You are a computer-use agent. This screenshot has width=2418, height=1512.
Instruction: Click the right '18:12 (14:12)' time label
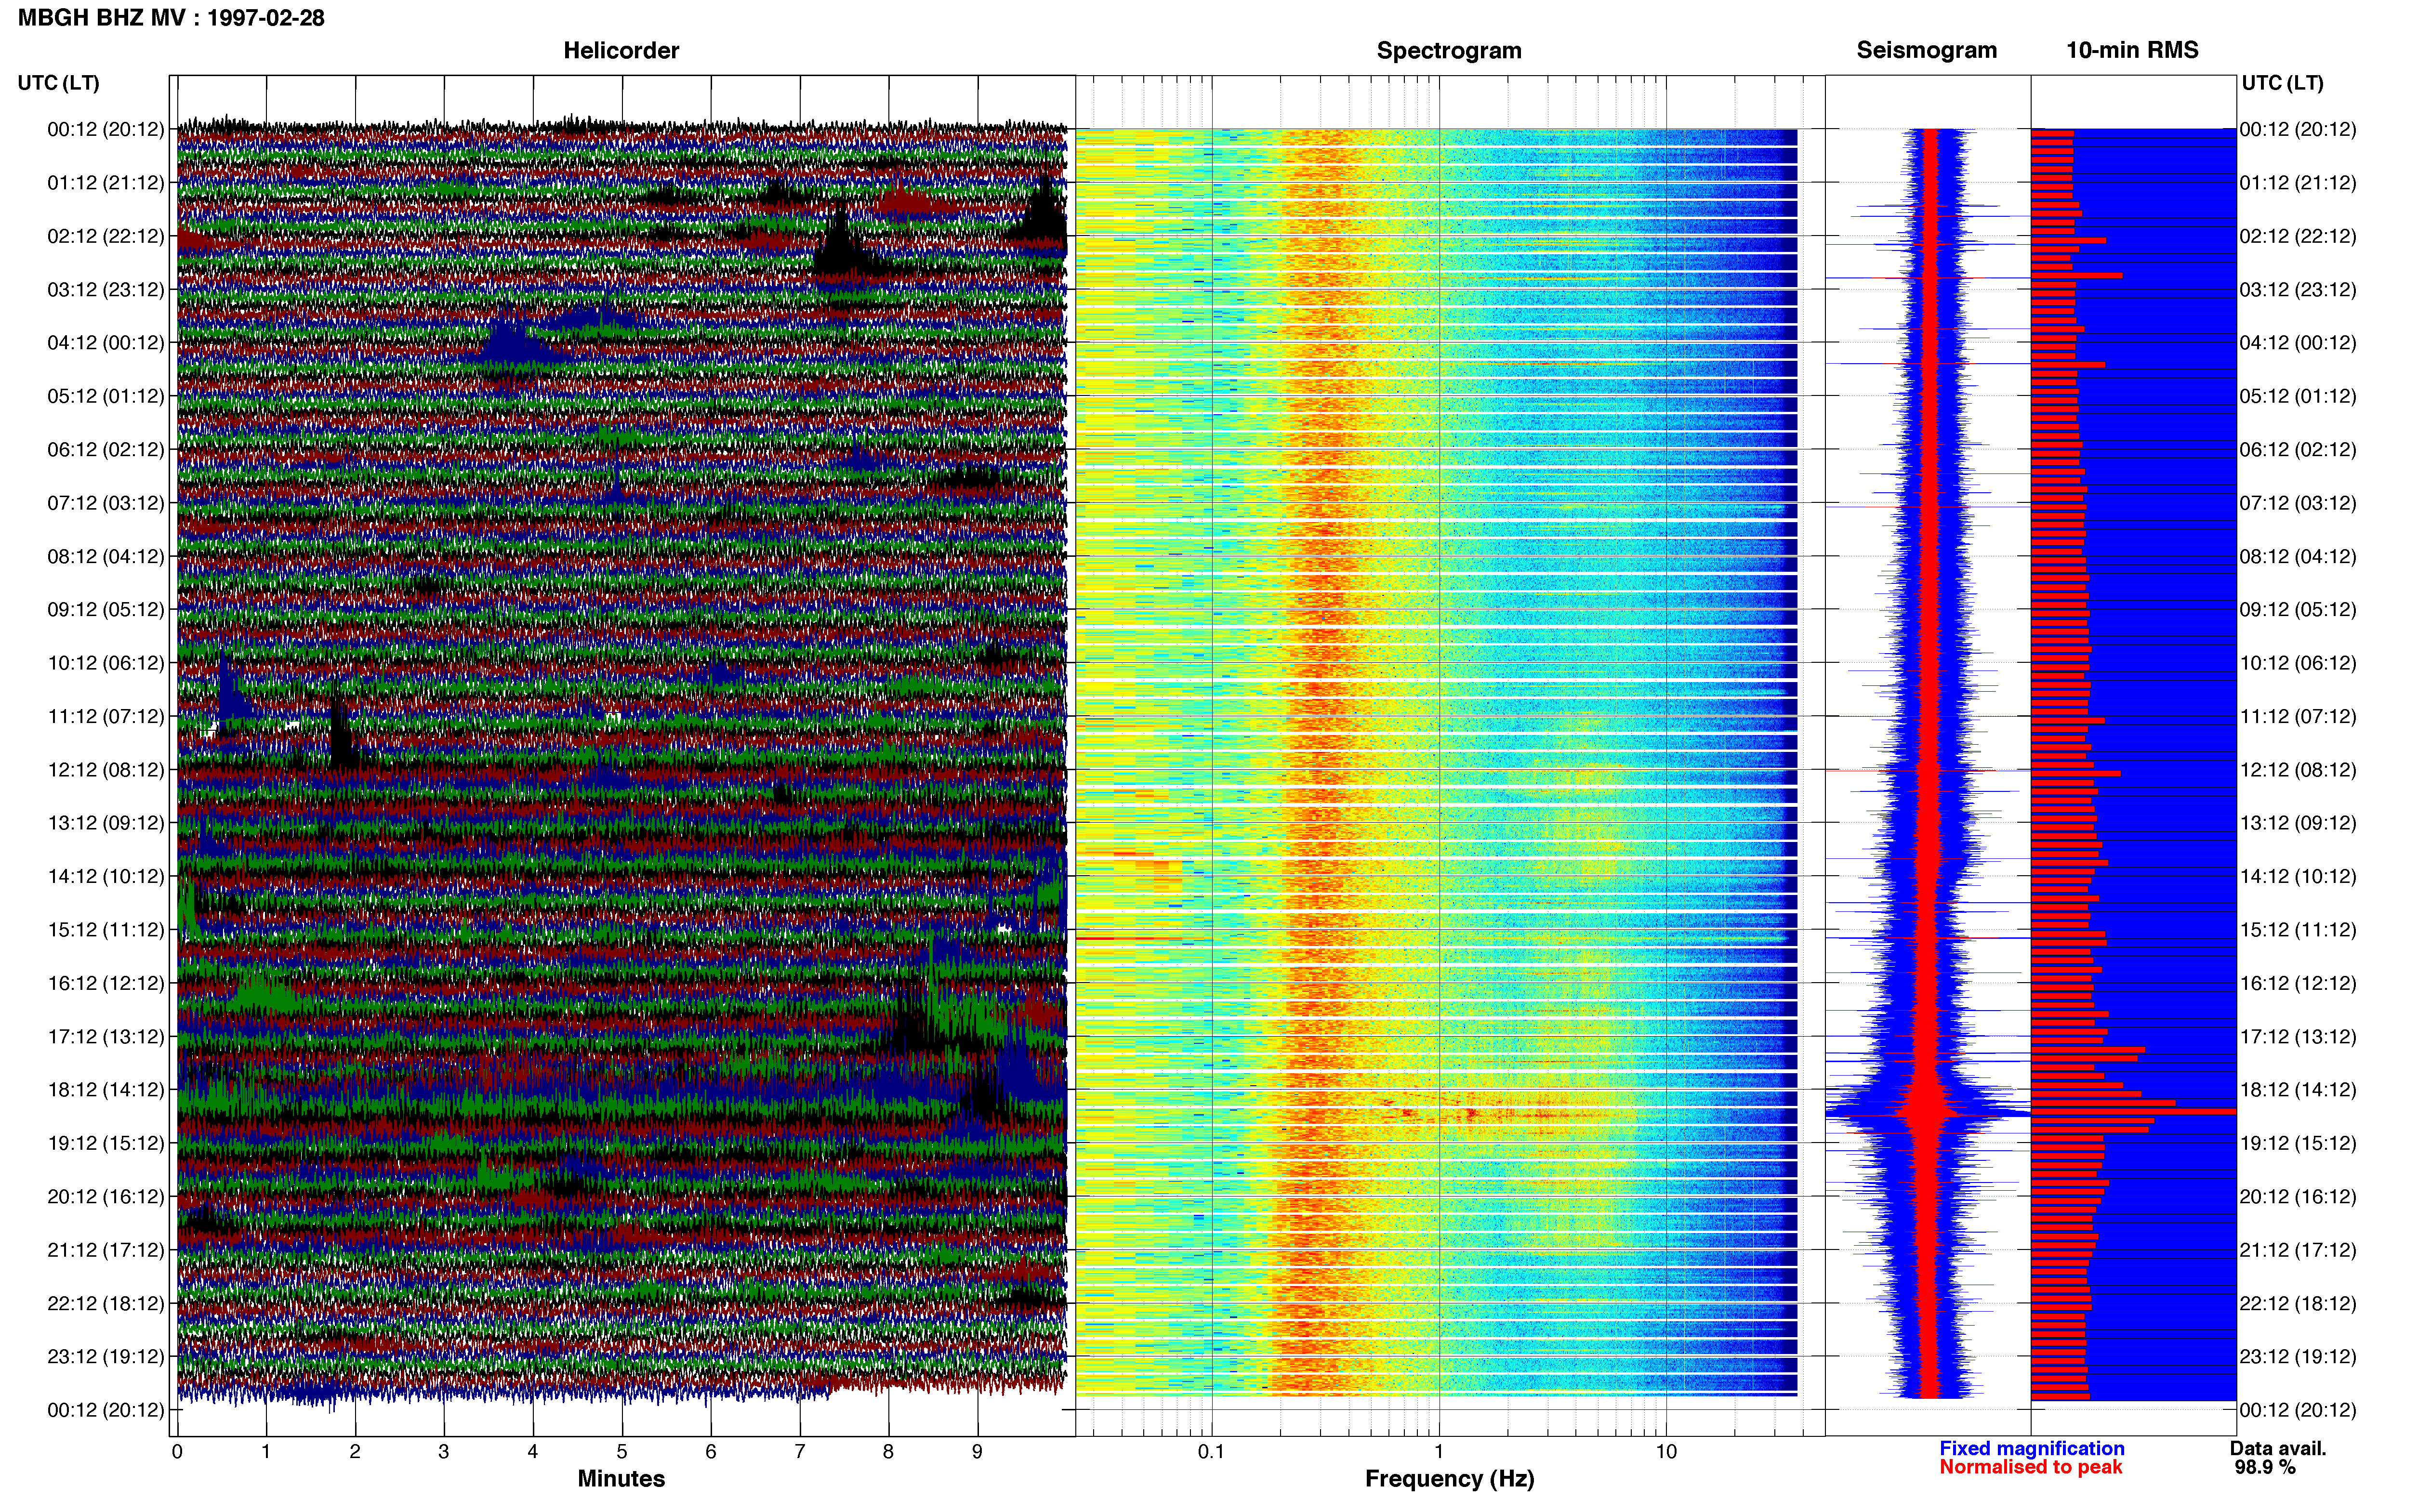tap(2298, 1090)
